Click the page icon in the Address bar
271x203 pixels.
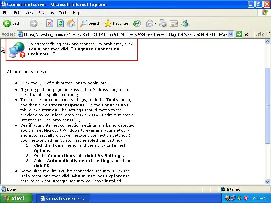[20, 34]
